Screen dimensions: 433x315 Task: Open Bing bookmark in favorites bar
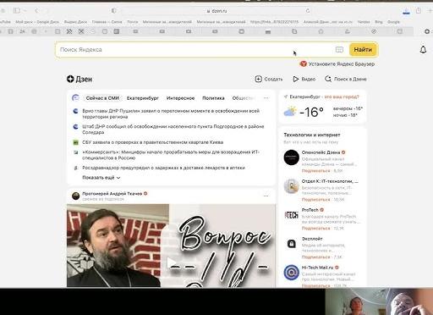(x=379, y=22)
